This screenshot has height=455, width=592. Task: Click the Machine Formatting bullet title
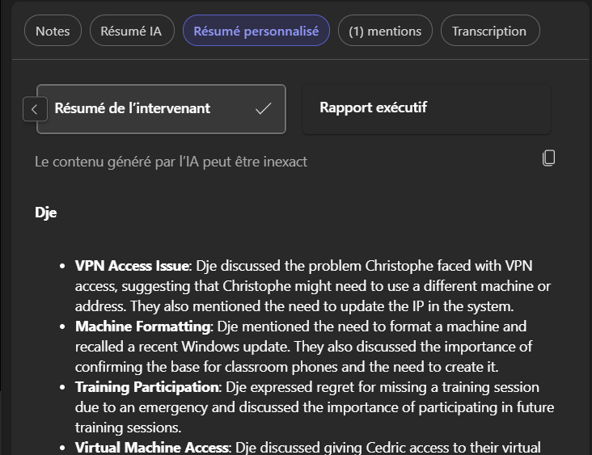(142, 327)
